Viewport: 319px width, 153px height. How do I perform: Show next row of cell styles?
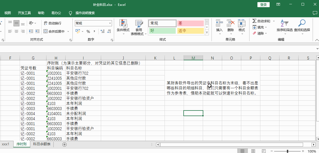[207, 27]
